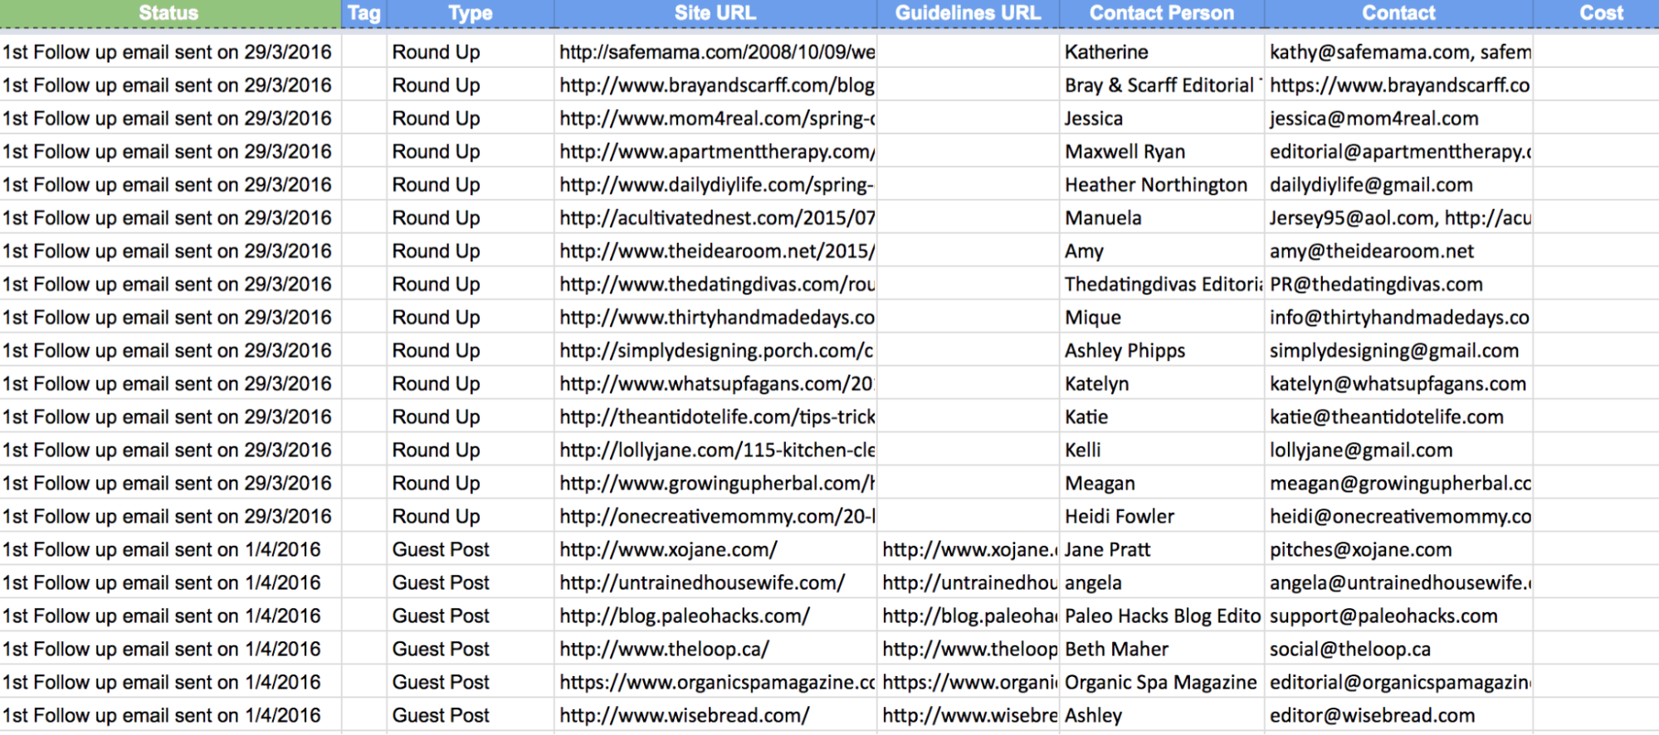Click the Guidelines URL column header
This screenshot has height=735, width=1659.
[x=968, y=13]
